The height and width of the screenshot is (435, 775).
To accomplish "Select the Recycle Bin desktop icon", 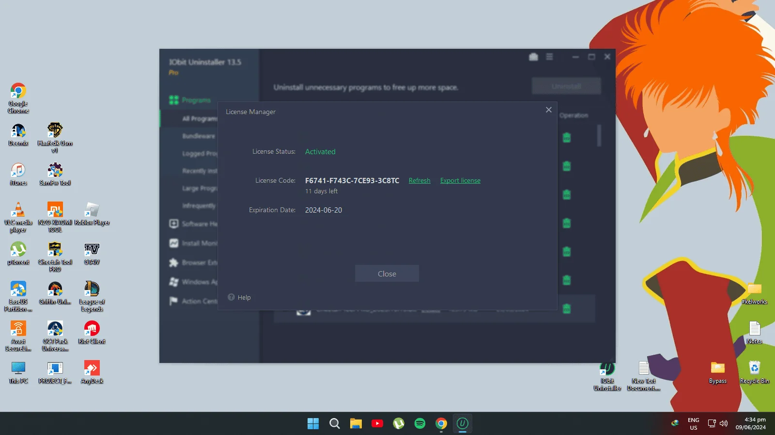I will point(754,373).
